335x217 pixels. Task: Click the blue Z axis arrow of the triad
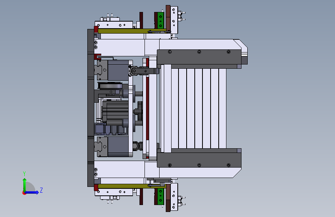pyautogui.click(x=32, y=192)
